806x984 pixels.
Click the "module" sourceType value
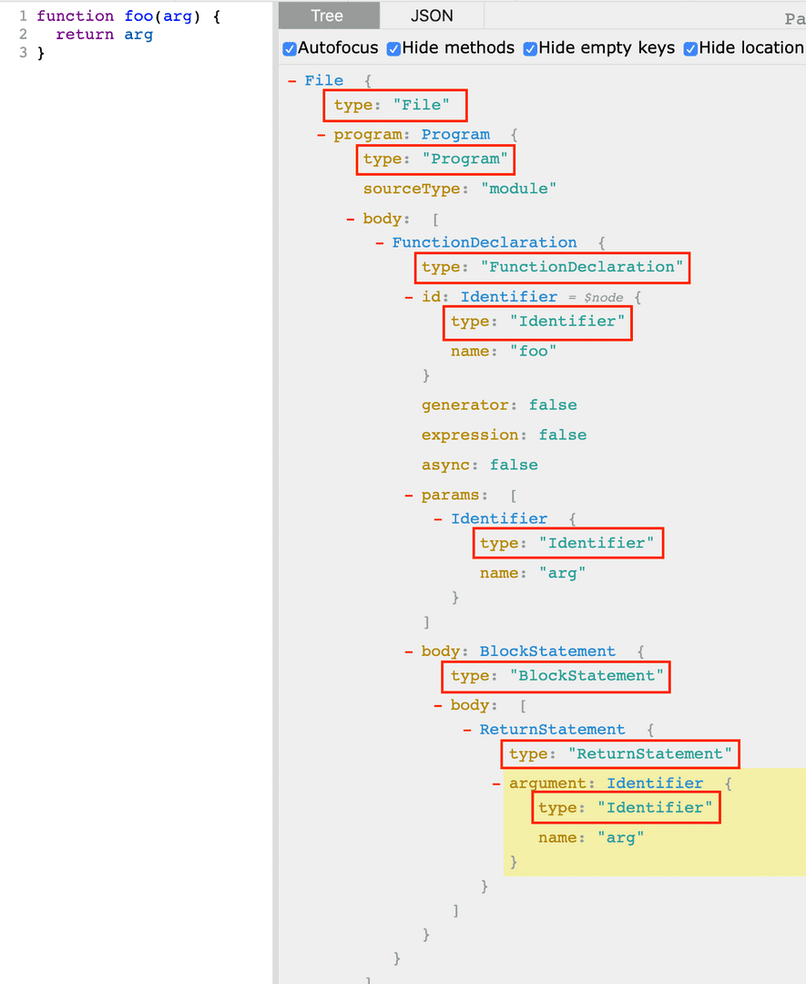[518, 189]
